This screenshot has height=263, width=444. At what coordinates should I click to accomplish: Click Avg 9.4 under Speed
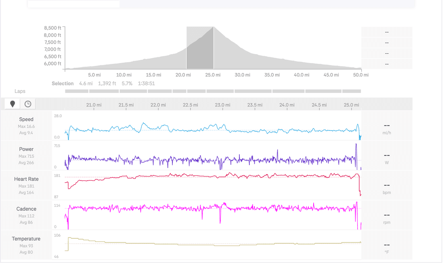[26, 133]
